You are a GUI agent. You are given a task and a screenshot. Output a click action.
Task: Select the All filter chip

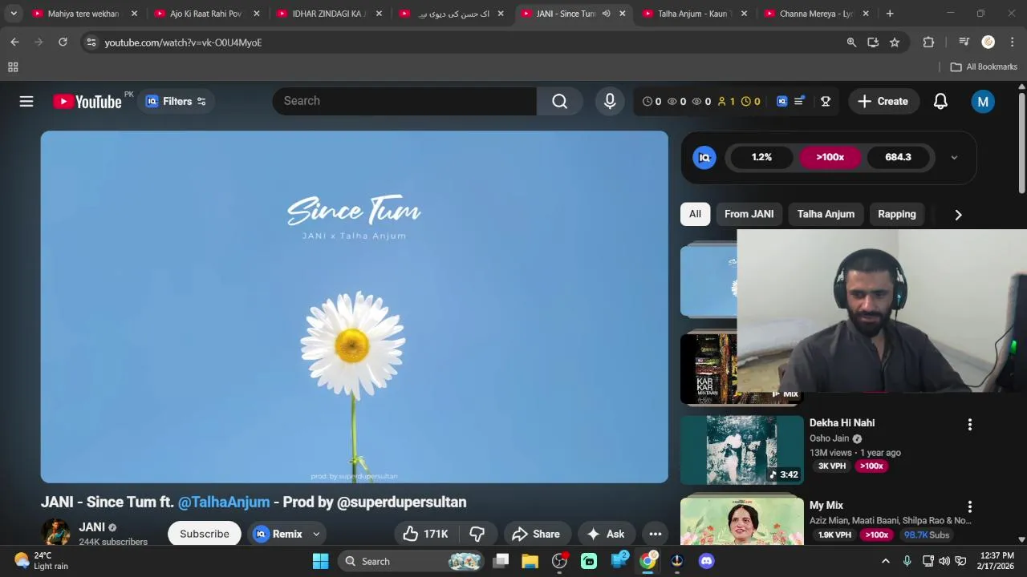pos(695,214)
